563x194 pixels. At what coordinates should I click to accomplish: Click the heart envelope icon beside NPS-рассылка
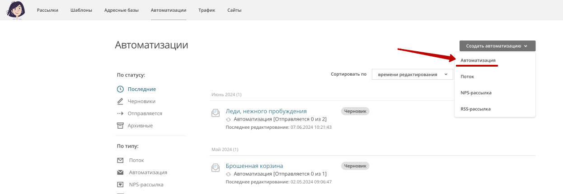coord(120,185)
